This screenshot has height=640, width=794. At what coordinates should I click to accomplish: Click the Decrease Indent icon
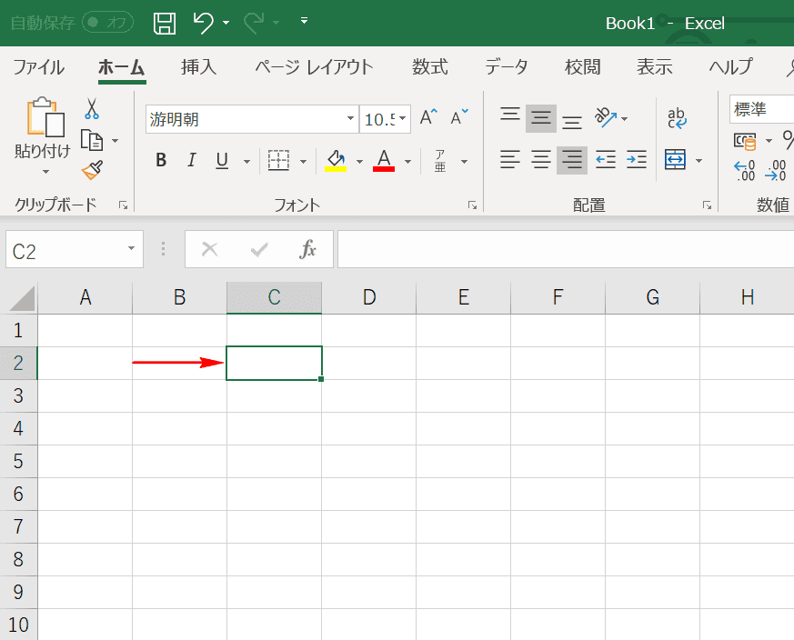coord(605,160)
